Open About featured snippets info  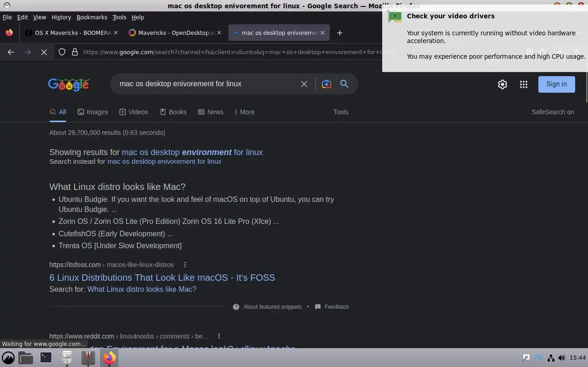pos(267,307)
